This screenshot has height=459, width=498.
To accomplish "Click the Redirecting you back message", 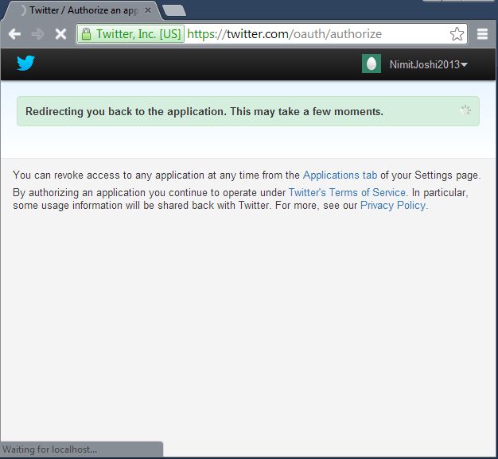I will point(204,112).
